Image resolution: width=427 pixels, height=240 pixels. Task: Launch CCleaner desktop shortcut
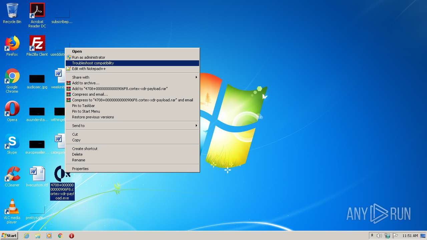click(x=12, y=177)
